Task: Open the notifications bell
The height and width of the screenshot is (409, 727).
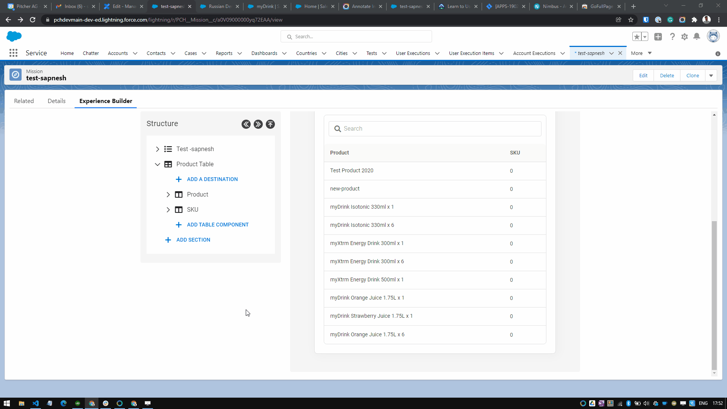Action: [697, 37]
